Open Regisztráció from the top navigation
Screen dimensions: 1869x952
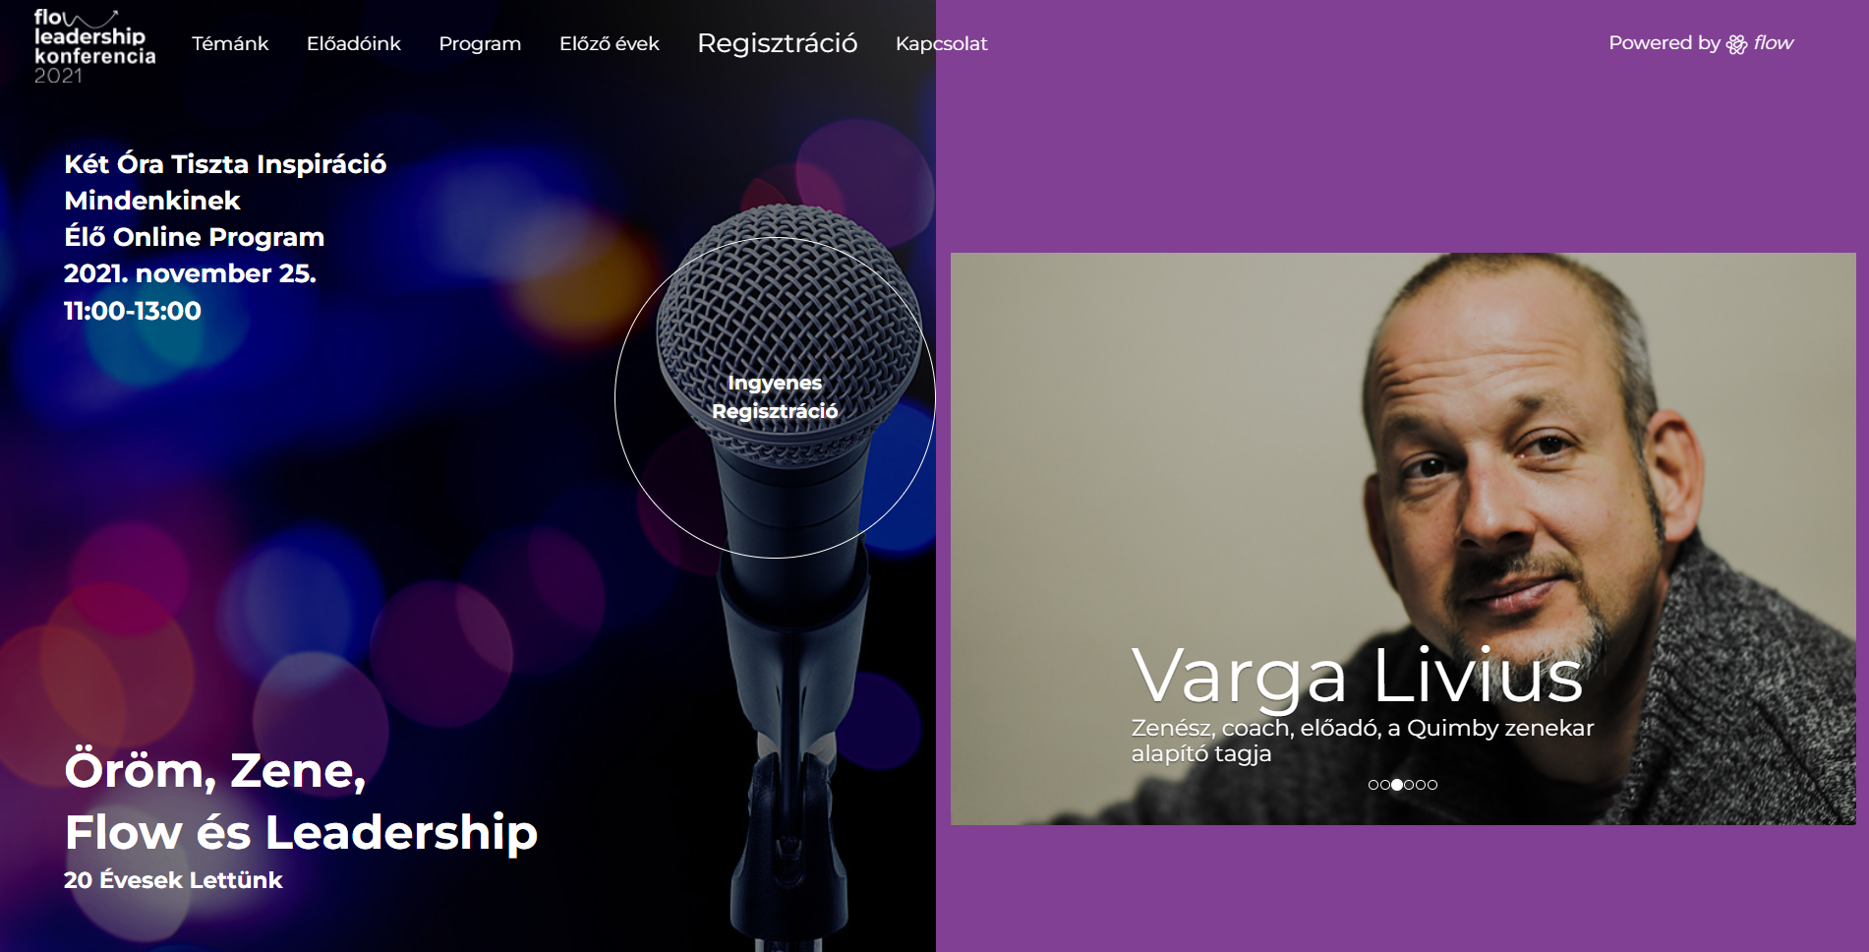pos(778,43)
